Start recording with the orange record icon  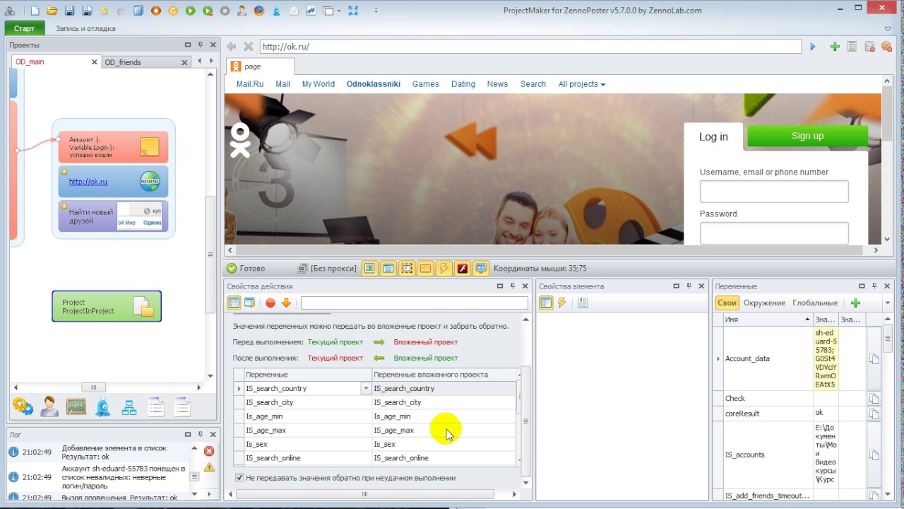pos(156,11)
